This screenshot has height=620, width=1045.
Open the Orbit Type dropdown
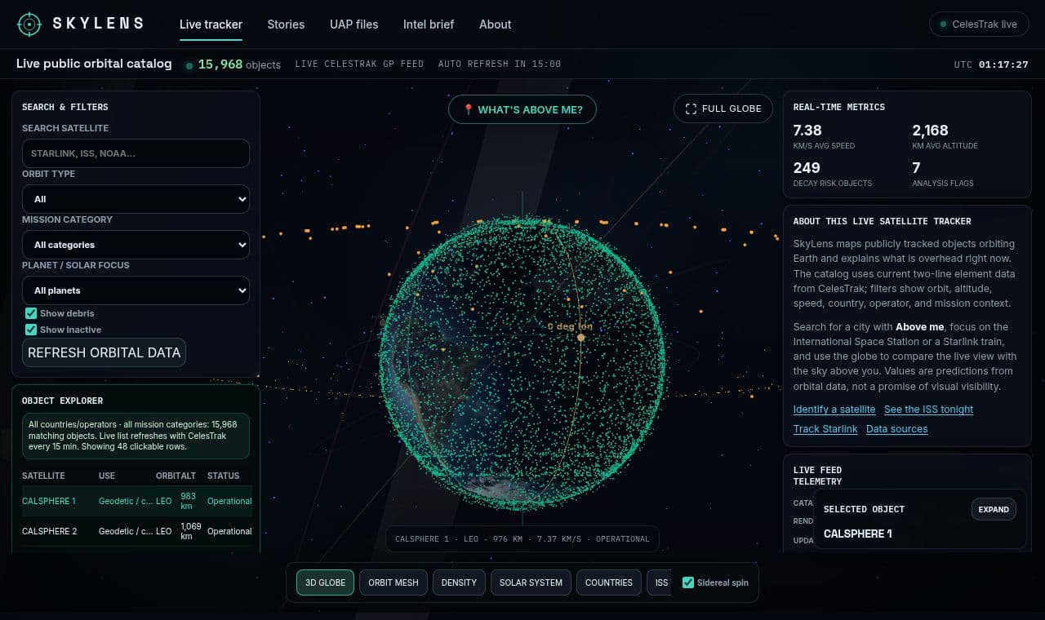point(136,199)
